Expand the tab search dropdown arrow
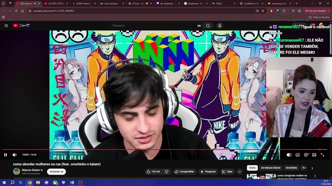This screenshot has width=332, height=186. coord(3,4)
